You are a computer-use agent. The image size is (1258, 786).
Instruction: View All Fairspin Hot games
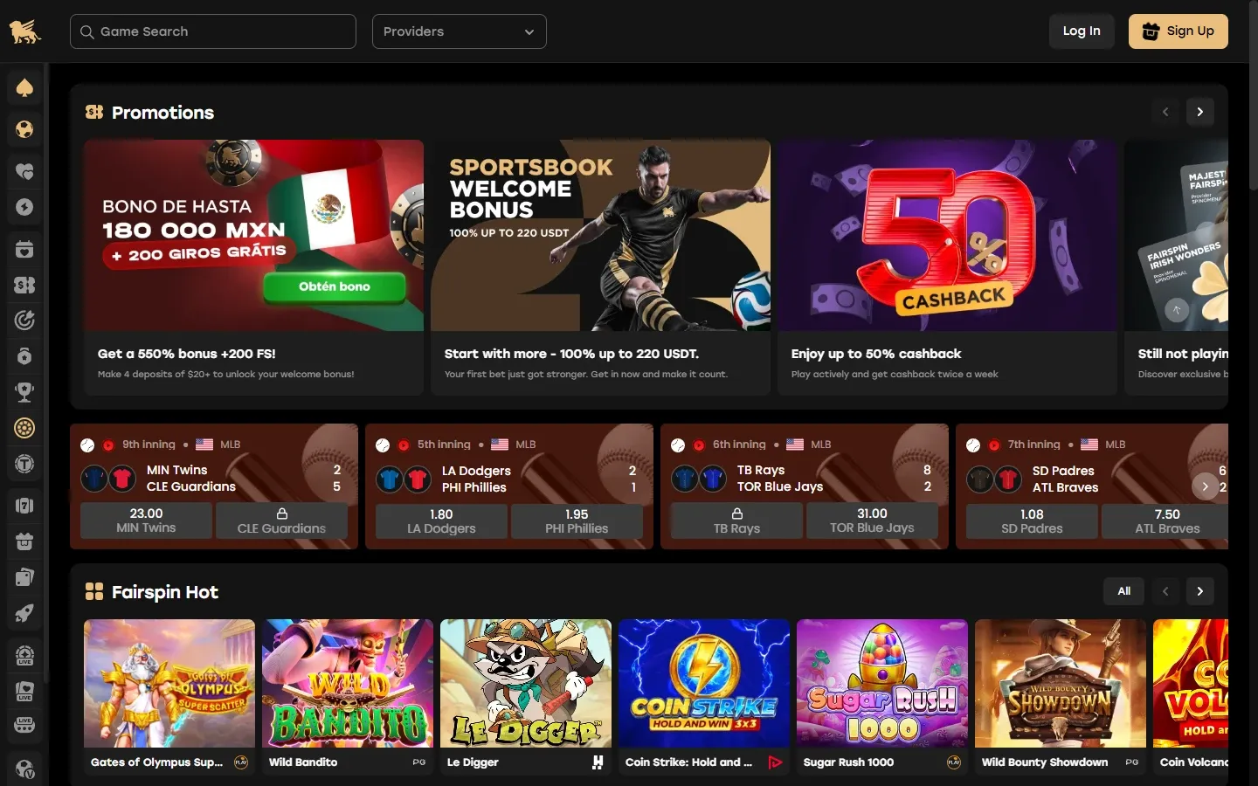[1124, 591]
